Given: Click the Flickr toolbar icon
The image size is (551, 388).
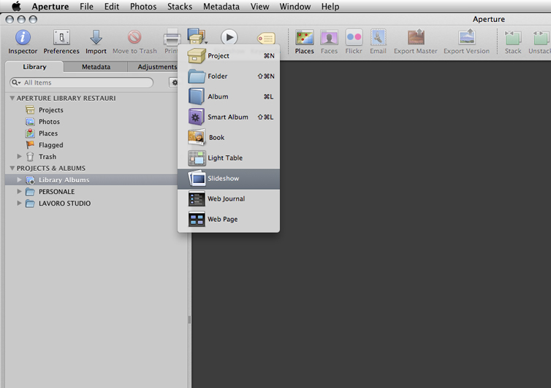Looking at the screenshot, I should (x=354, y=37).
